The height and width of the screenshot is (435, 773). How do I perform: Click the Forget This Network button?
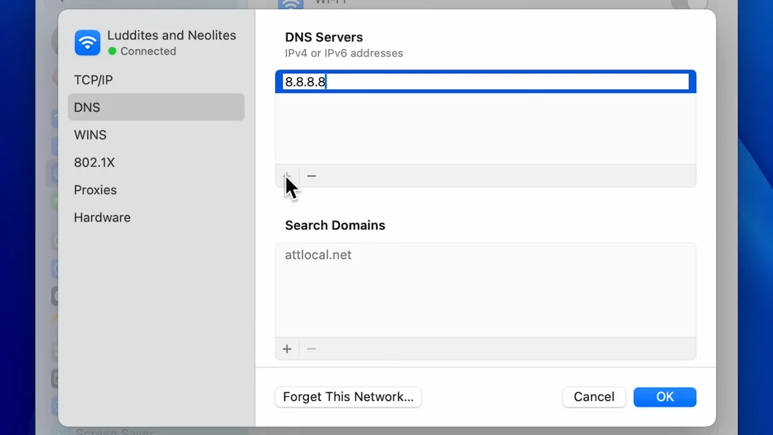point(348,397)
